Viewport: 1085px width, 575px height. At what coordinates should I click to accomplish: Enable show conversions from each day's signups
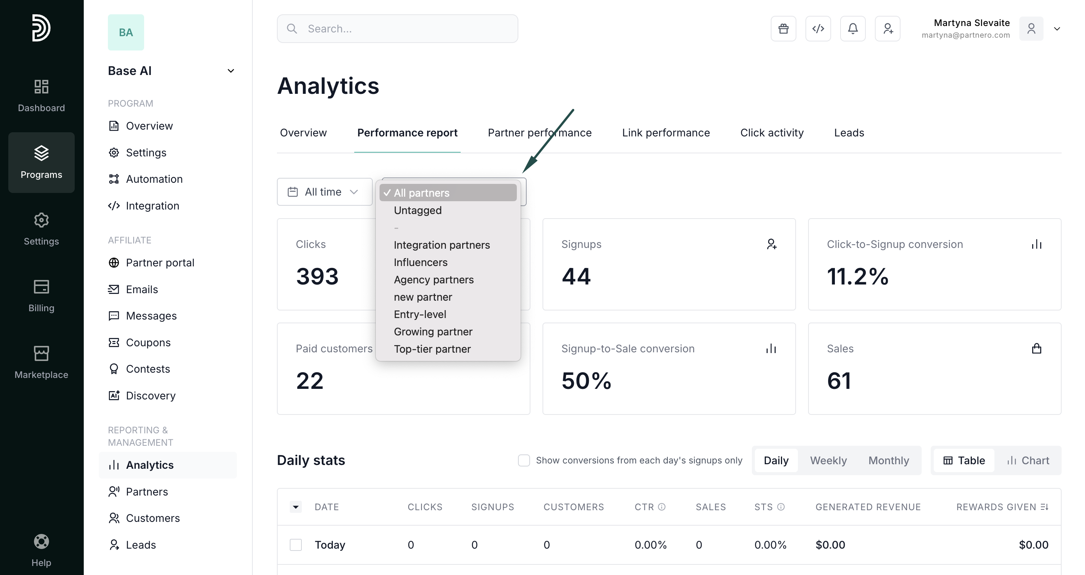point(524,460)
